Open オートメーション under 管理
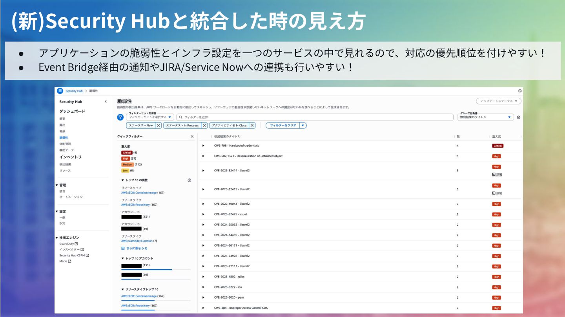Viewport: 565px width, 317px height. point(71,197)
